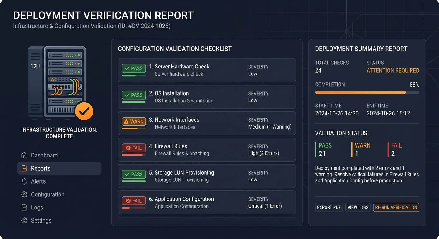Click the FAIL count 2
This screenshot has width=439, height=239.
tap(393, 153)
